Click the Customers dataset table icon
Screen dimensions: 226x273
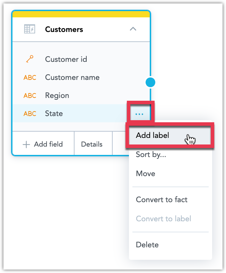[x=29, y=29]
